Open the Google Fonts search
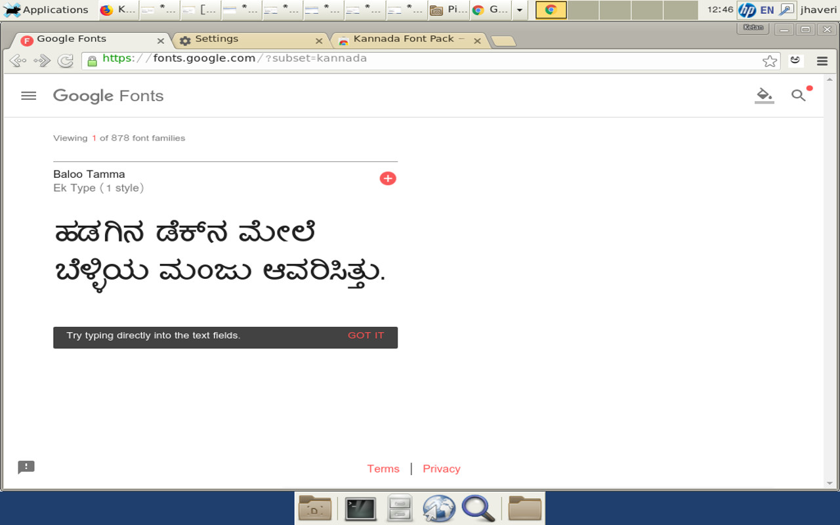 798,95
